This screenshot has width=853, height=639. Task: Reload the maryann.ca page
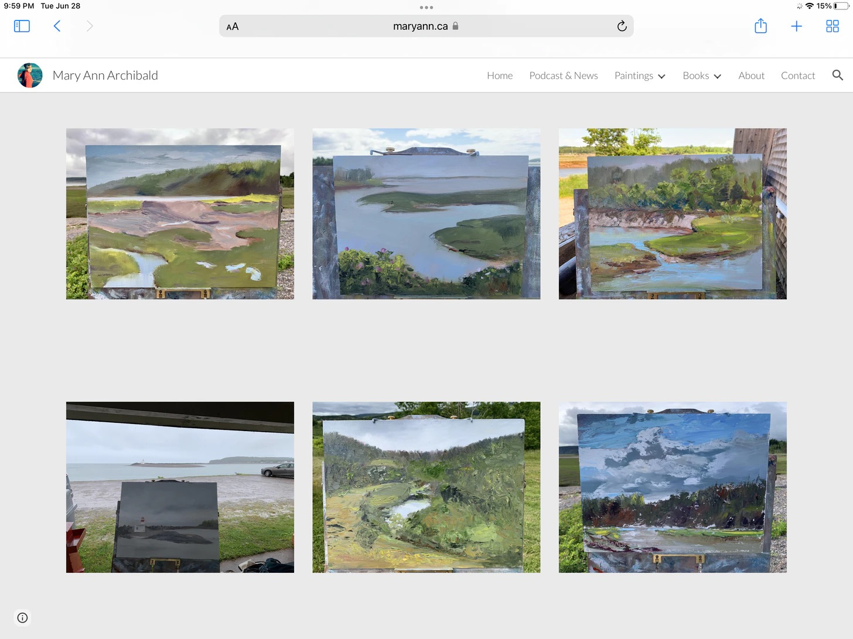(x=622, y=26)
